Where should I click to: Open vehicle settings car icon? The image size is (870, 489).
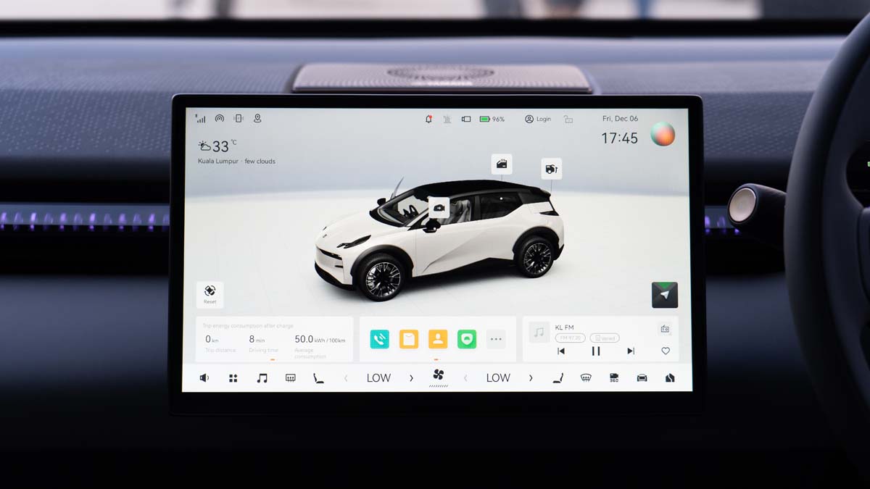pyautogui.click(x=642, y=377)
